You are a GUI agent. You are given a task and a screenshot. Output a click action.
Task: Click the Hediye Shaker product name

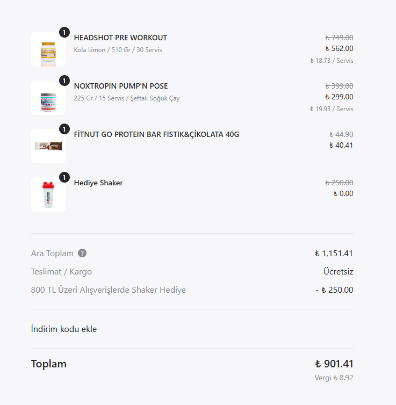tap(98, 183)
